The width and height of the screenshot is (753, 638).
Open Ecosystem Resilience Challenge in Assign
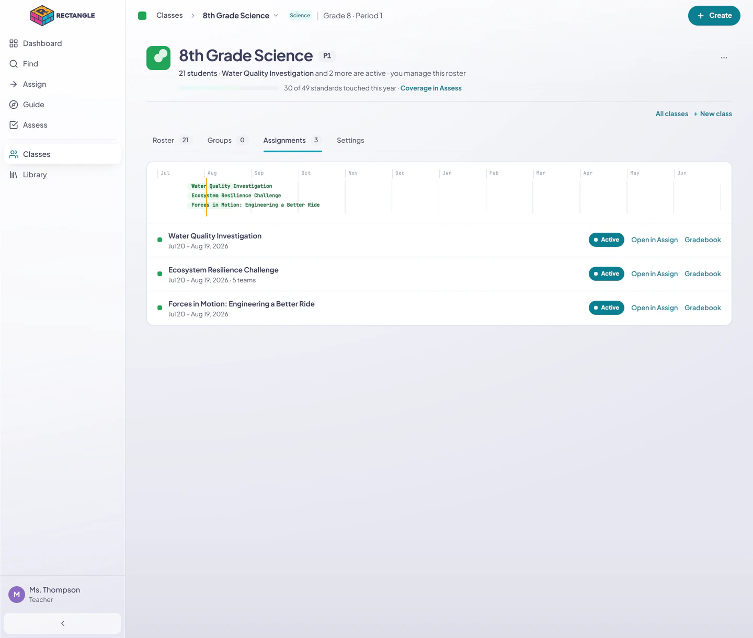pyautogui.click(x=654, y=274)
